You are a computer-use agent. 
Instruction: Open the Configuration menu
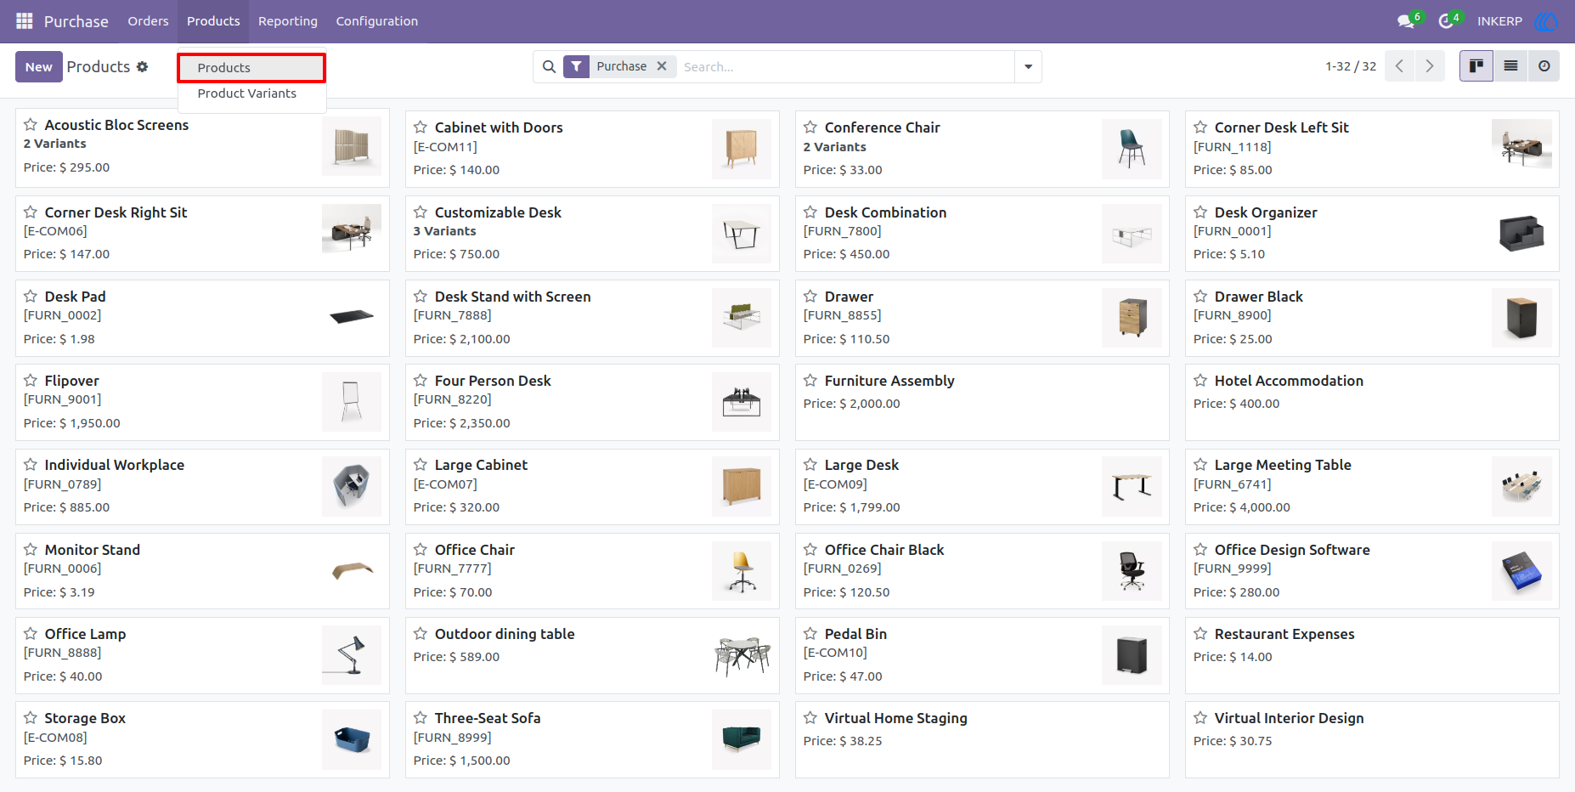pos(377,21)
